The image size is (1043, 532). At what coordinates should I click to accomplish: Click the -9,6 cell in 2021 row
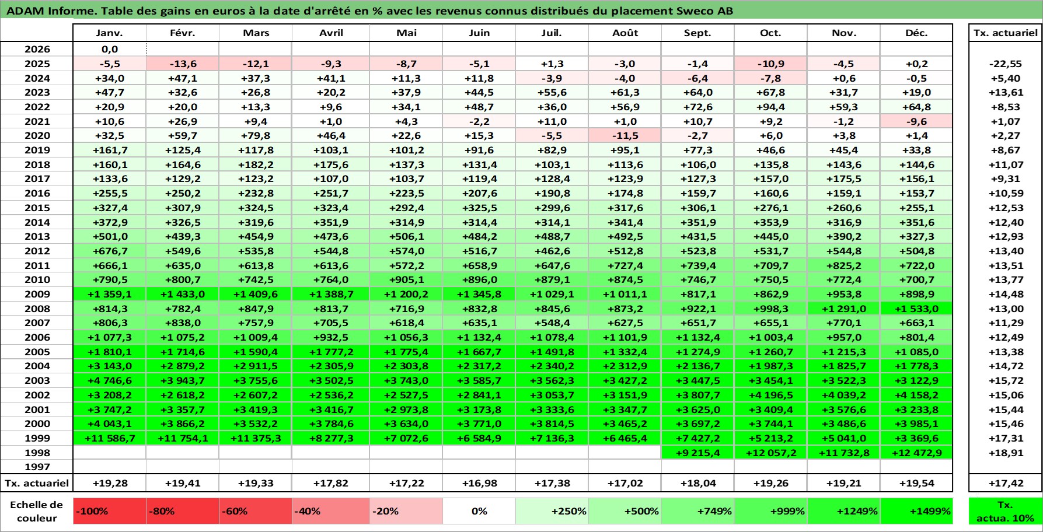pyautogui.click(x=916, y=121)
